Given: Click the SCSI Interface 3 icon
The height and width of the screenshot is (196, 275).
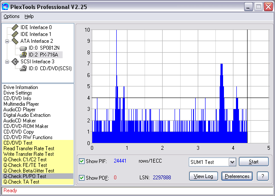Looking at the screenshot, I should pyautogui.click(x=15, y=62).
